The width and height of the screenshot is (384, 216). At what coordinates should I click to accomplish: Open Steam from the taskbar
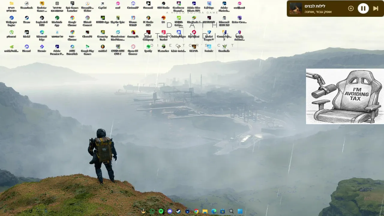[178, 211]
